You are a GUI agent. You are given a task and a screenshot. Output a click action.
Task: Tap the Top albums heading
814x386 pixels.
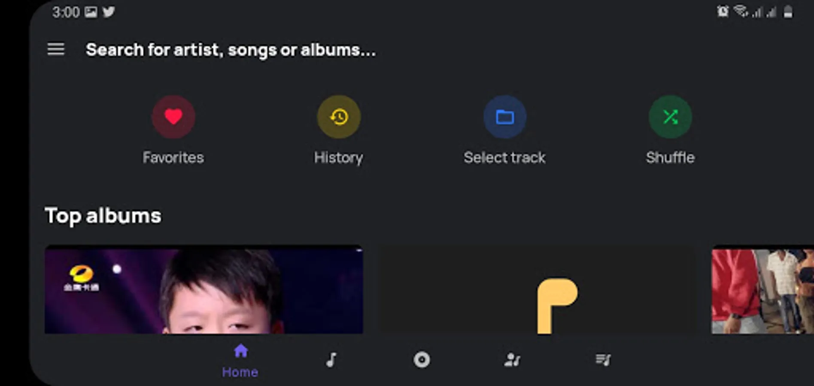pos(103,215)
